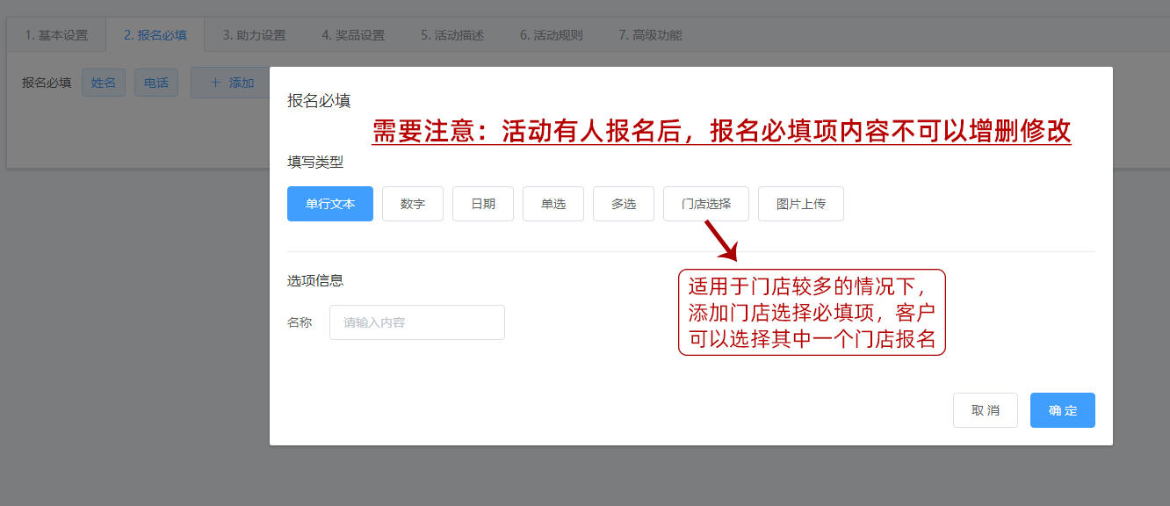The height and width of the screenshot is (506, 1170).
Task: Select 门店选择 as the fill type
Action: (x=706, y=204)
